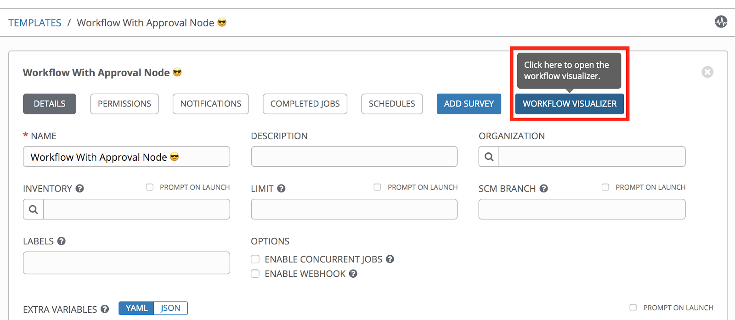
Task: Switch Extra Variables to JSON format
Action: tap(170, 308)
